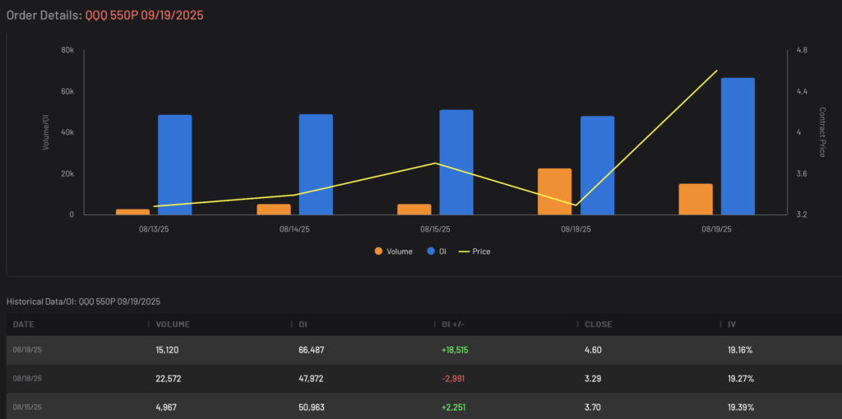
Task: Select the 08/15/25 date cell in table
Action: click(x=27, y=407)
